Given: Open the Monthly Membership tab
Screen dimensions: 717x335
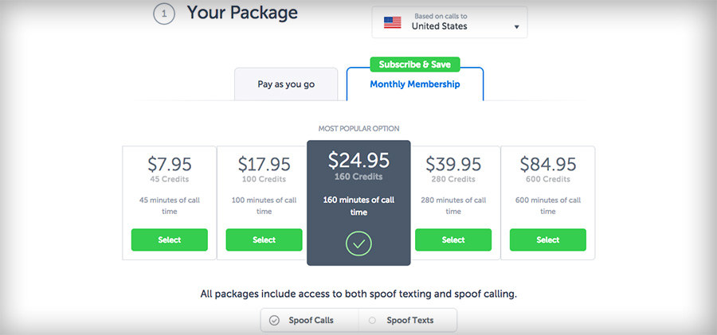Looking at the screenshot, I should tap(415, 84).
